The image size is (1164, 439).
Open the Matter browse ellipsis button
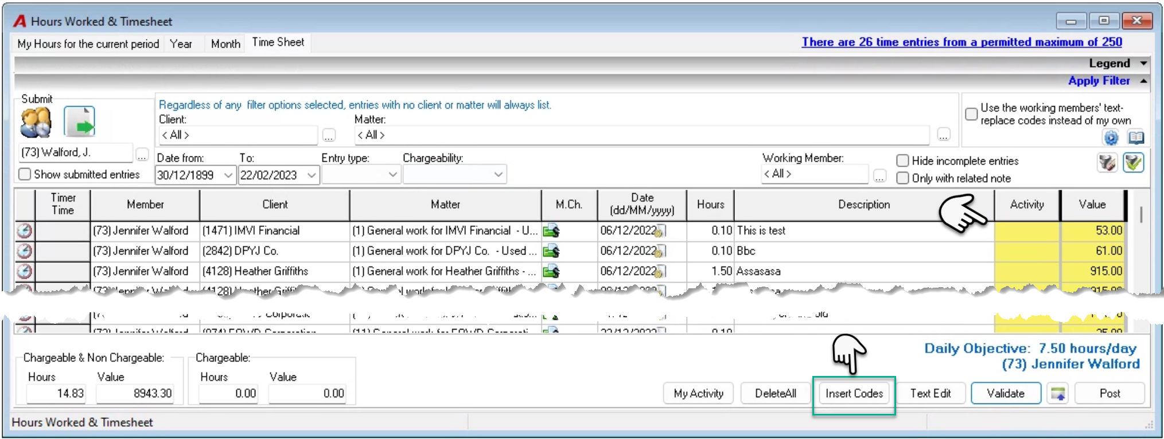[944, 135]
